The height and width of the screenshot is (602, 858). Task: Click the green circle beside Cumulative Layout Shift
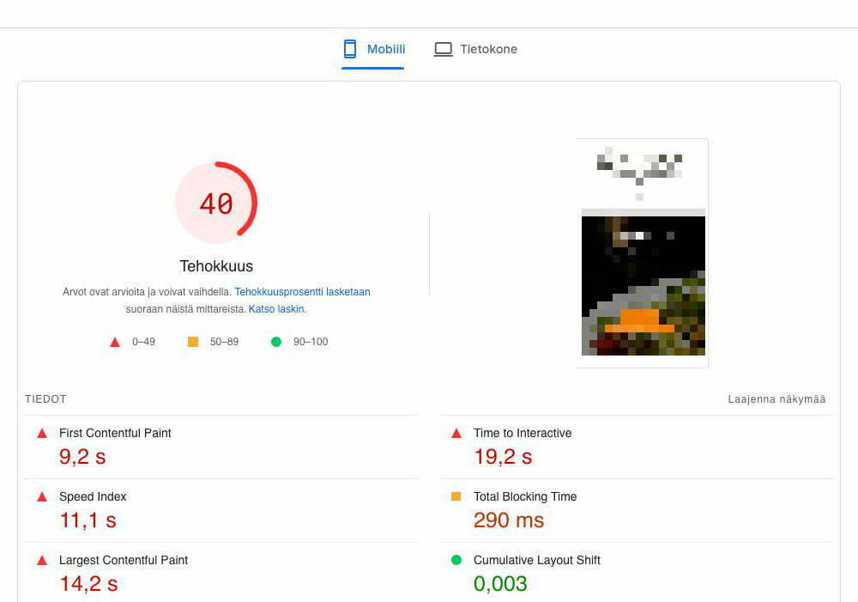456,560
